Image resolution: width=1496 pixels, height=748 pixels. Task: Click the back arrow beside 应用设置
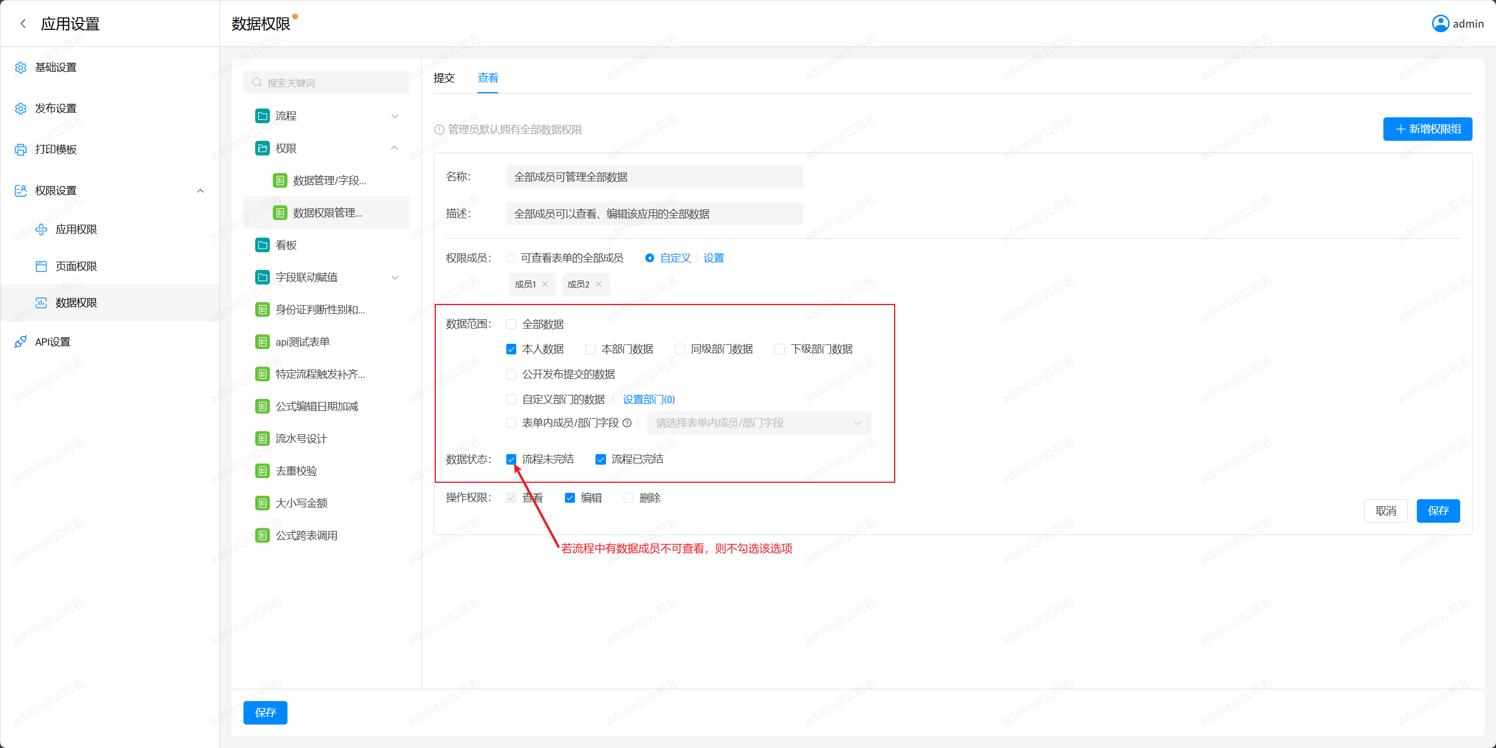pyautogui.click(x=23, y=23)
